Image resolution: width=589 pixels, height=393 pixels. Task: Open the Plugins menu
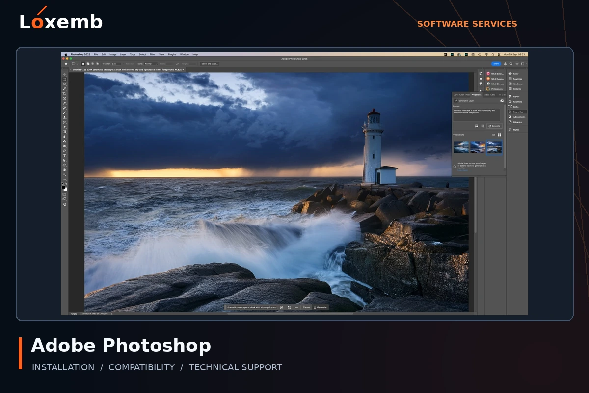pos(172,54)
